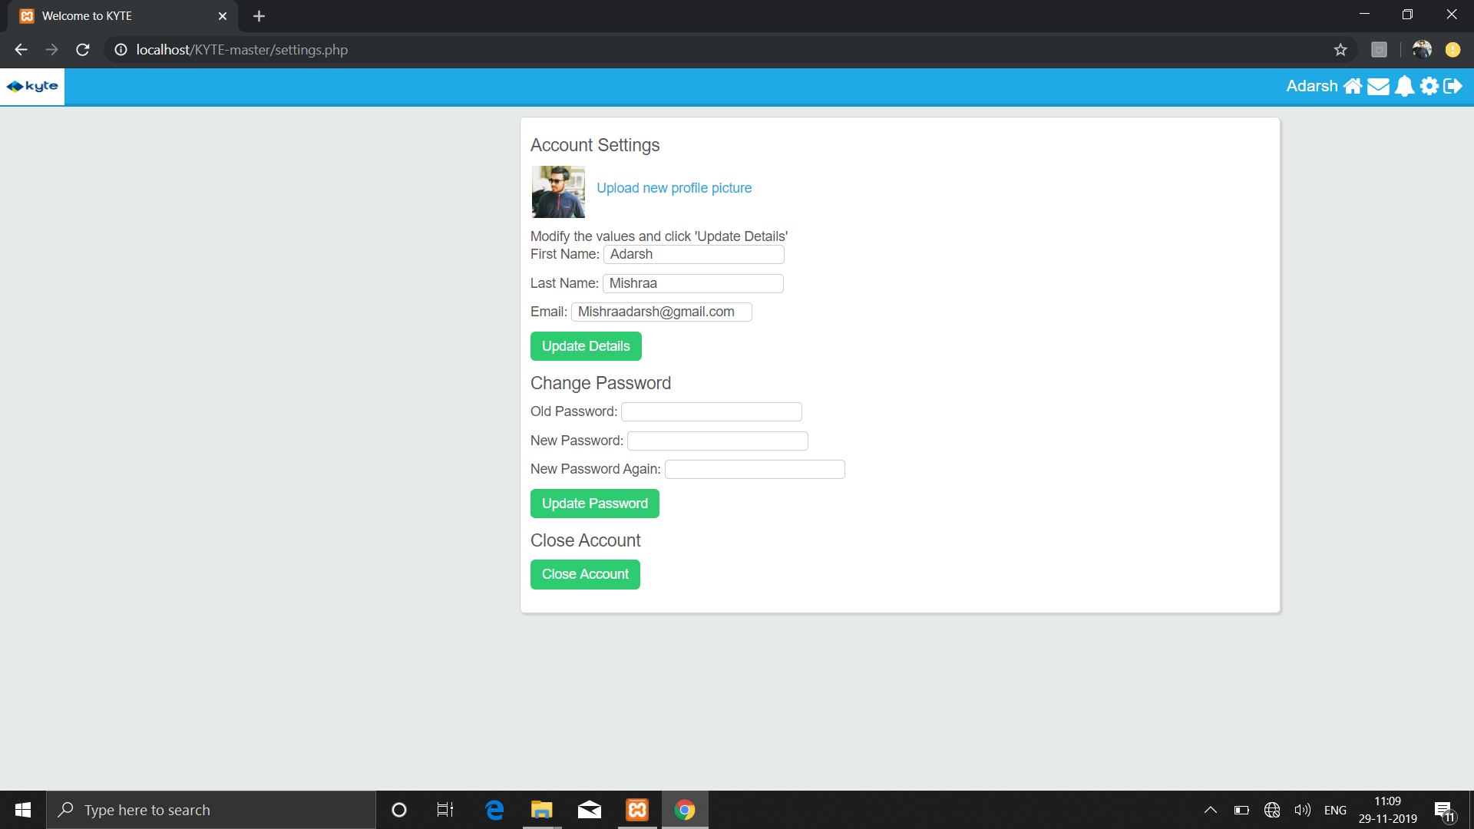
Task: Click Update Password to change password
Action: coord(594,503)
